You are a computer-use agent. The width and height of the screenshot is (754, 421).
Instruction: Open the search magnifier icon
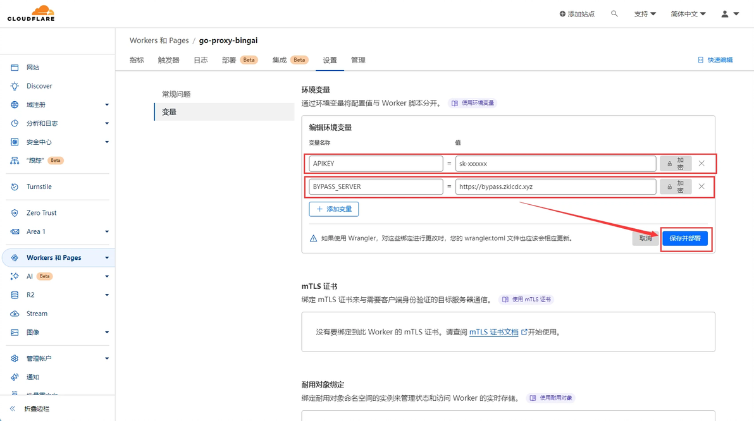tap(614, 14)
